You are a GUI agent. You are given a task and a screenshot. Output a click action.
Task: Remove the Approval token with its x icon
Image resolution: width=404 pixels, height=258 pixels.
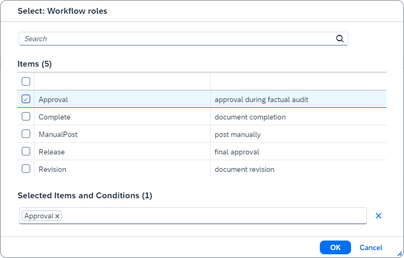pyautogui.click(x=58, y=216)
